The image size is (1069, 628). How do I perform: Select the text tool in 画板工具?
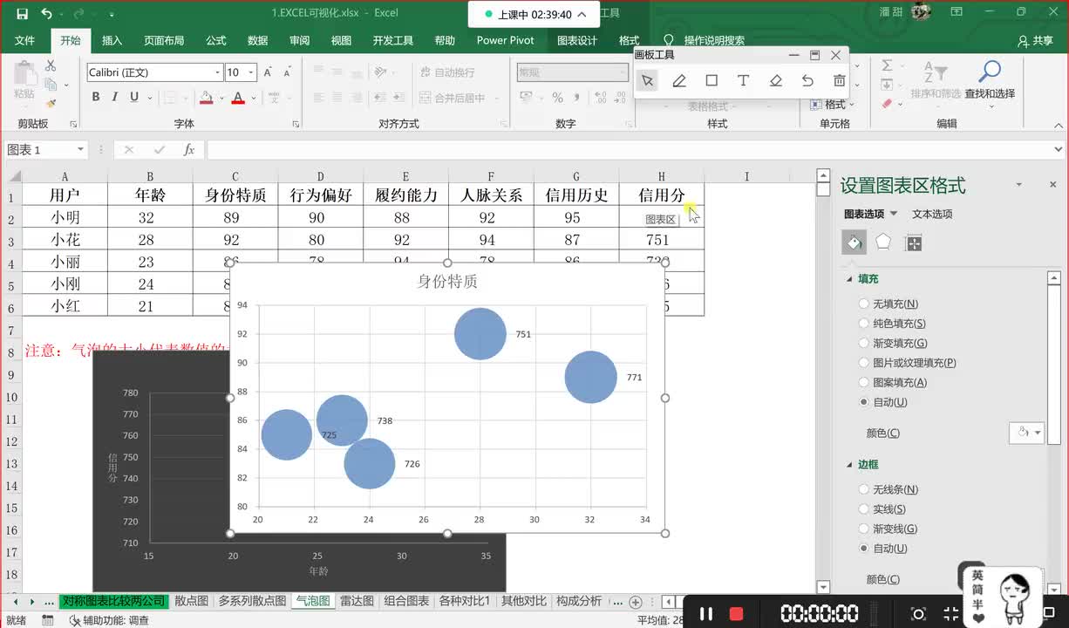coord(743,80)
